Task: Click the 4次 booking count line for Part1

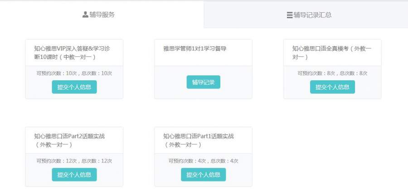Action: point(203,161)
